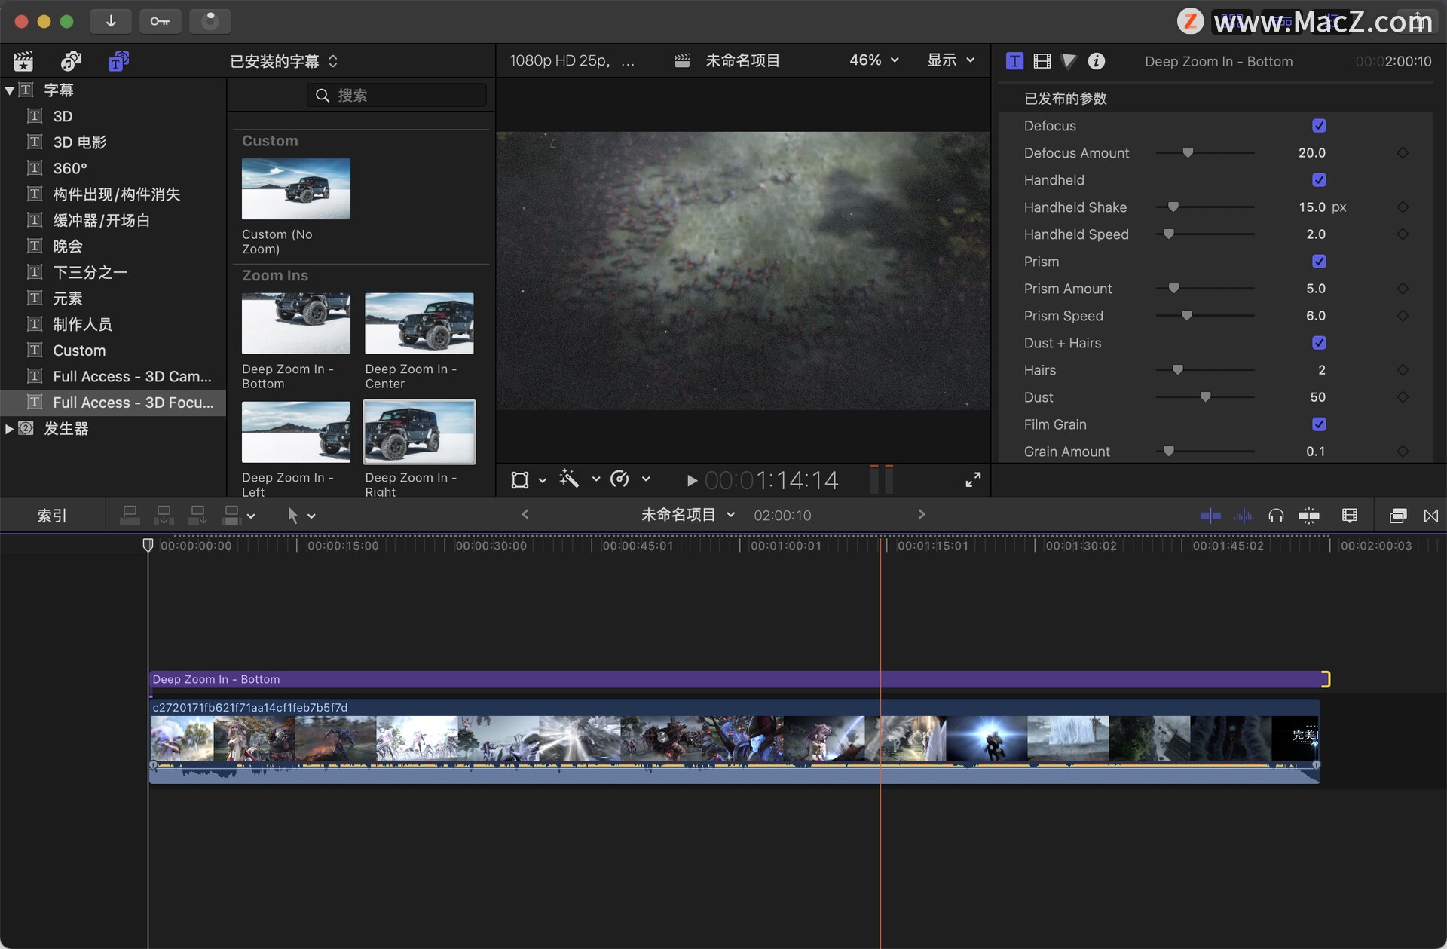Open the Video inspector filmstrip icon
The width and height of the screenshot is (1447, 949).
tap(1042, 61)
